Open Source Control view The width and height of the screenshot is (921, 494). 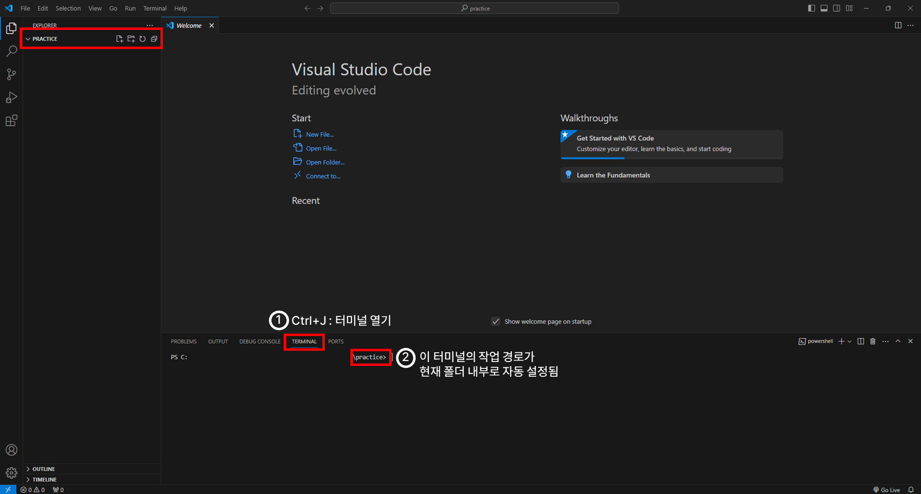11,74
